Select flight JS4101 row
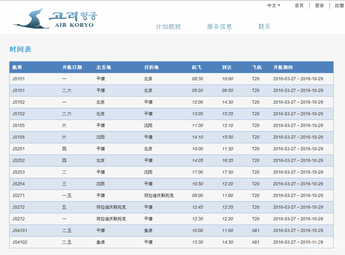This screenshot has height=255, width=345. coord(20,231)
